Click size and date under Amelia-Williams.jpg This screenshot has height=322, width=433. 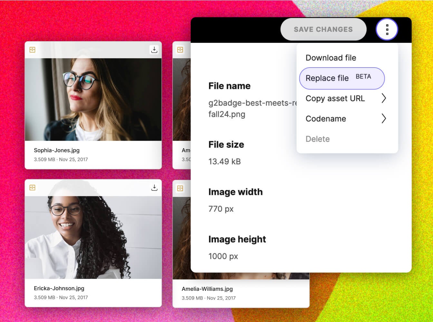(x=209, y=298)
